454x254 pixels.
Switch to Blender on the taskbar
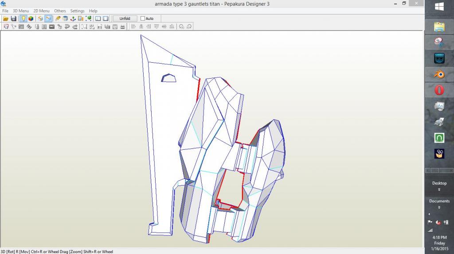(x=439, y=75)
